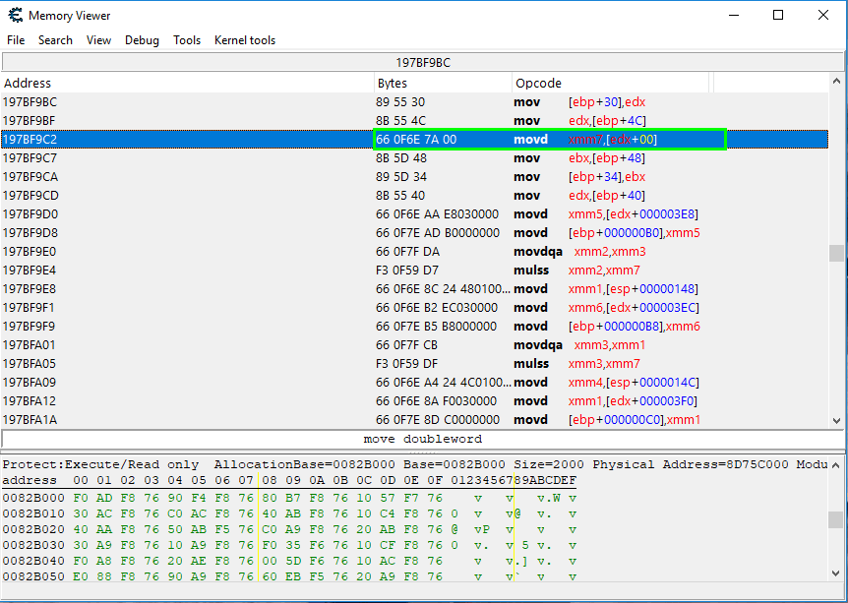The height and width of the screenshot is (603, 848).
Task: Click the Opcode column header
Action: 610,83
